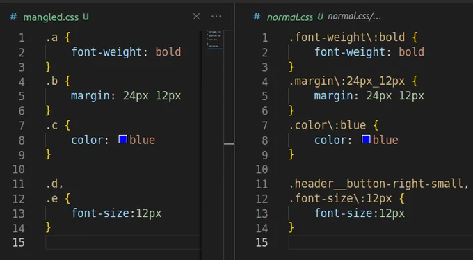
Task: Click the normal.css/... breadcrumb path label
Action: coord(354,16)
